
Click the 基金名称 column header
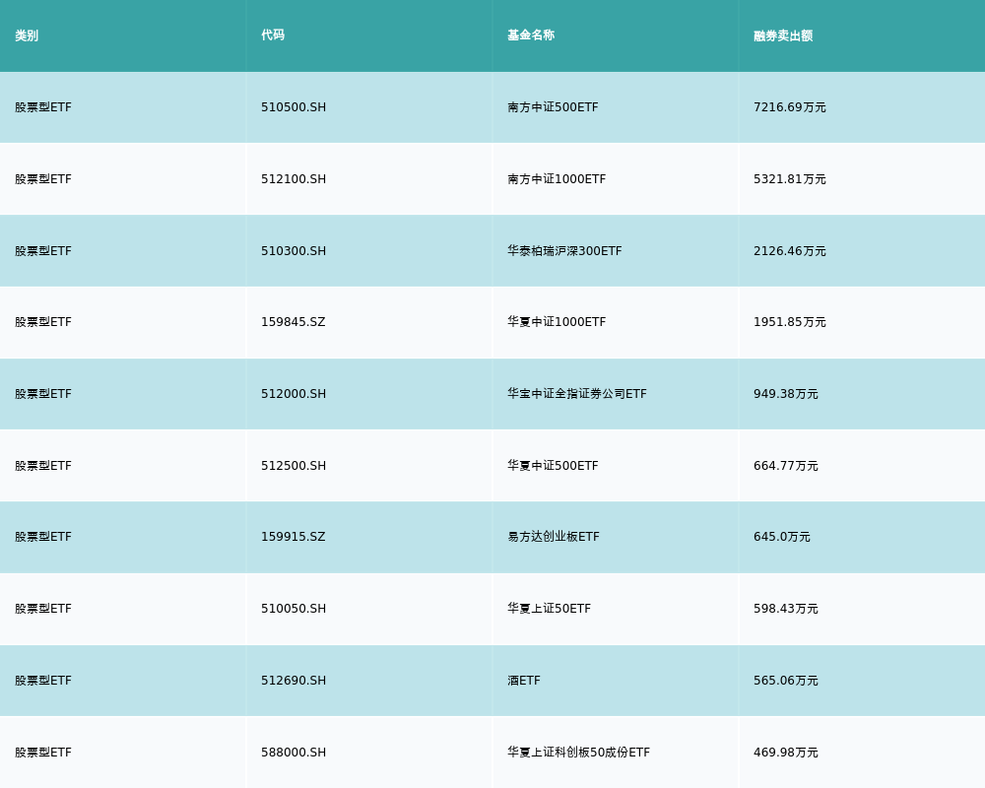(x=531, y=35)
